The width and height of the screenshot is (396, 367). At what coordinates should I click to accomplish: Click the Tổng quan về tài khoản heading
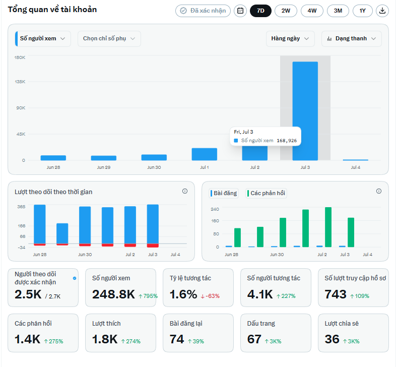(x=52, y=10)
